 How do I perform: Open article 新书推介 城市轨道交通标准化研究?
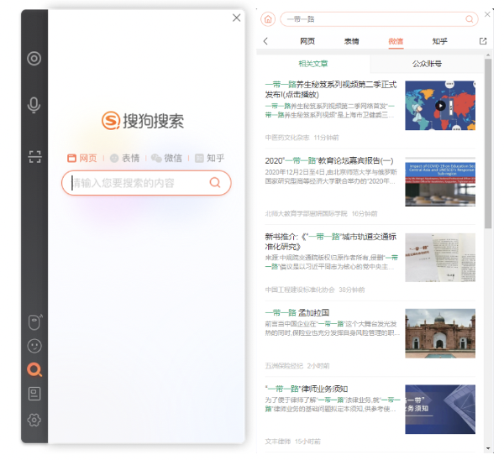coord(331,242)
